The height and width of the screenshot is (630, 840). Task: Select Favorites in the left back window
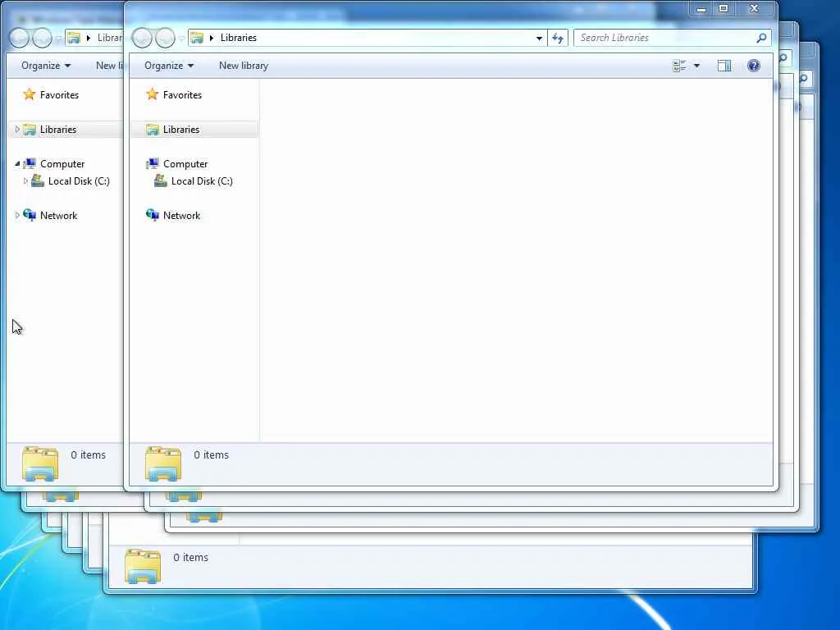(x=59, y=95)
